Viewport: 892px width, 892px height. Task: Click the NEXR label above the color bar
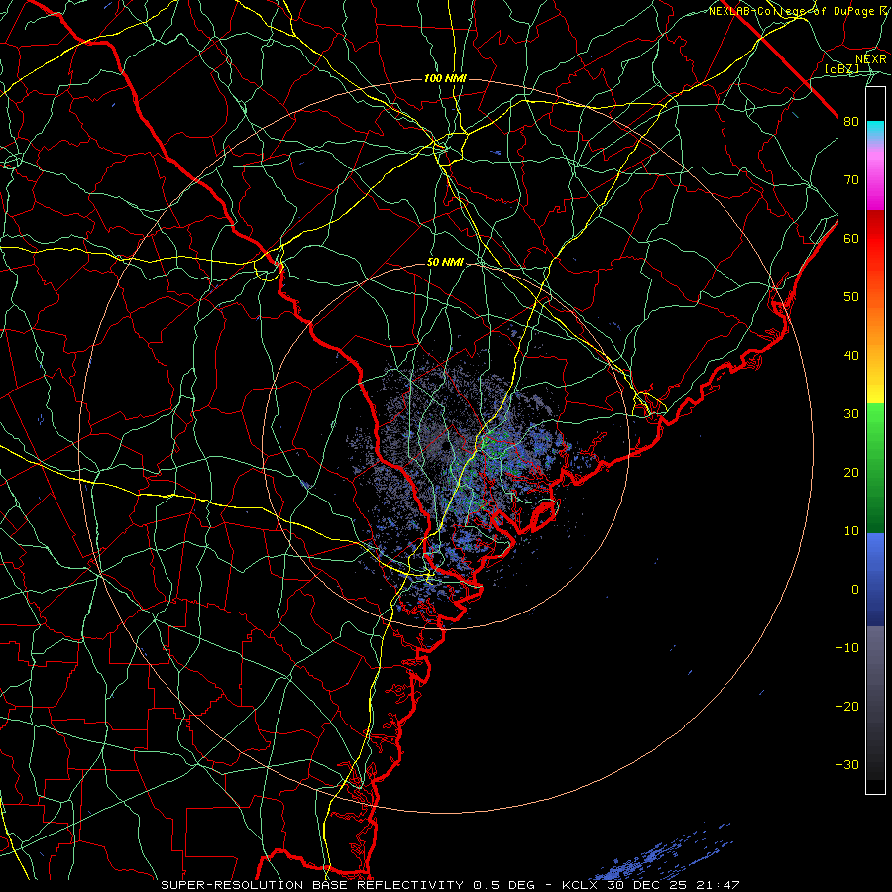[871, 59]
